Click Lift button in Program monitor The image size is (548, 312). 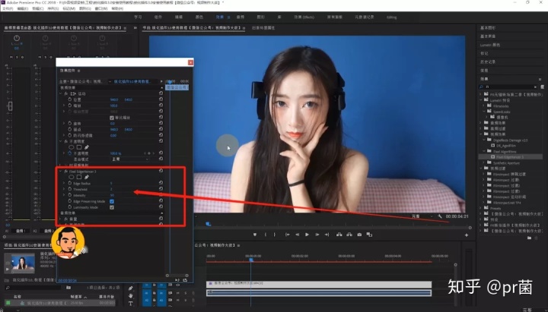coord(339,235)
